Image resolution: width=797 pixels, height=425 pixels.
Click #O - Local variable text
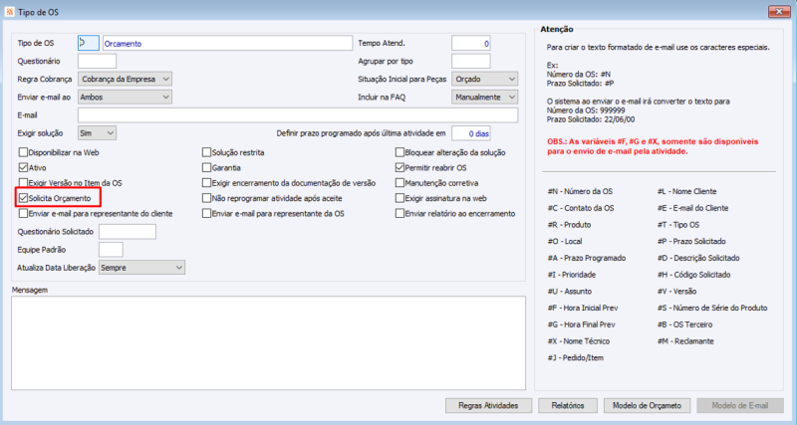pyautogui.click(x=565, y=242)
